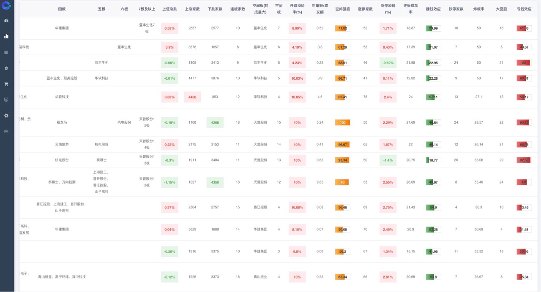Screen dimensions: 541x292
Task: Open the shopping cart icon in sidebar
Action: [6, 84]
